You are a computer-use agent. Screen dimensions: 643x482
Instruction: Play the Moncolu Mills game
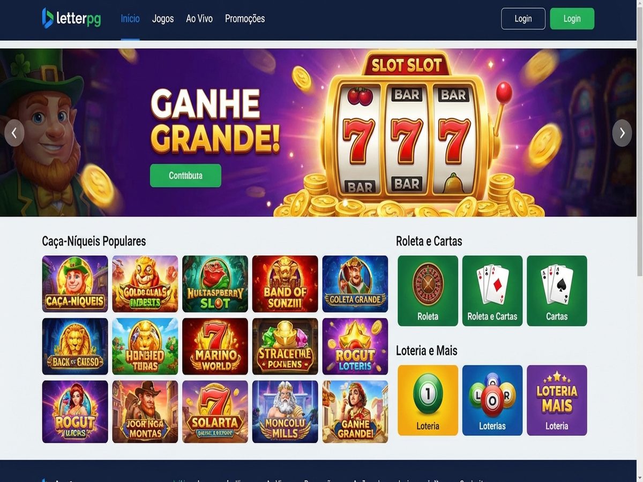pyautogui.click(x=285, y=411)
